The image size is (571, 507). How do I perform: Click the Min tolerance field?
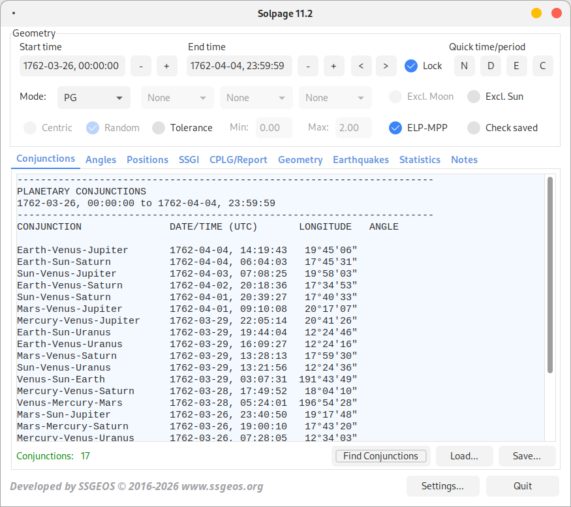274,128
